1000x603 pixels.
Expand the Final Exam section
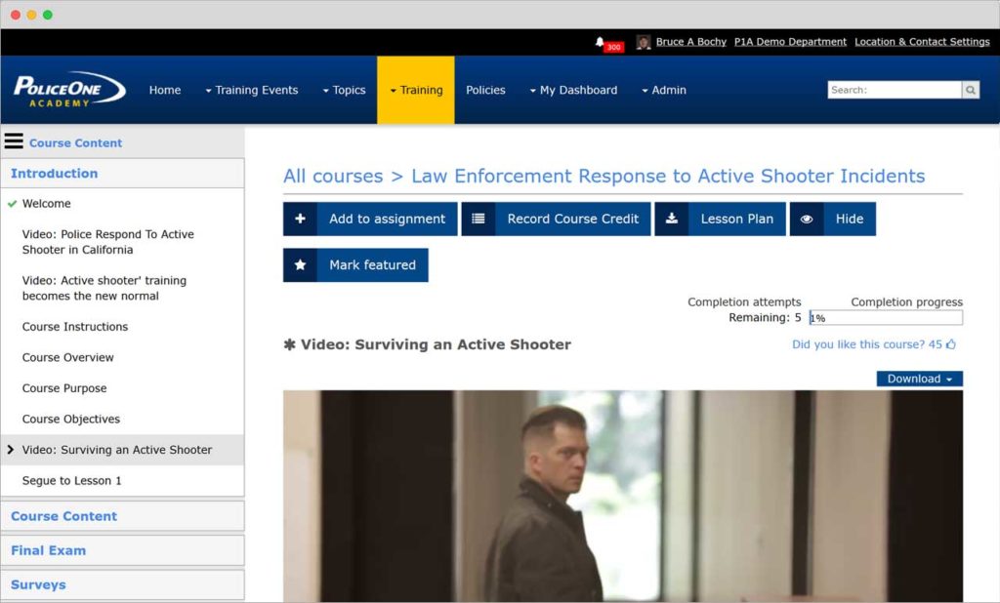tap(49, 550)
